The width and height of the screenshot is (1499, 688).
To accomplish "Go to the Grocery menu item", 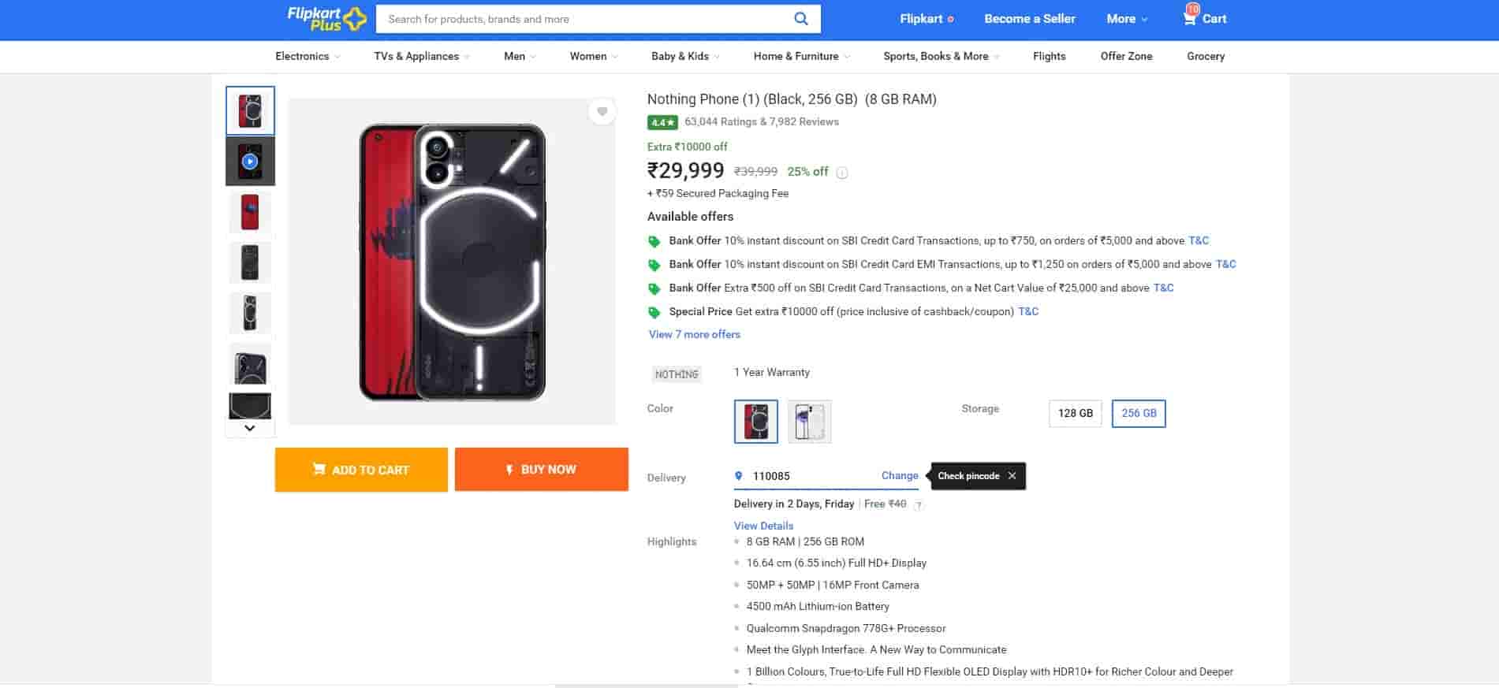I will pyautogui.click(x=1205, y=57).
